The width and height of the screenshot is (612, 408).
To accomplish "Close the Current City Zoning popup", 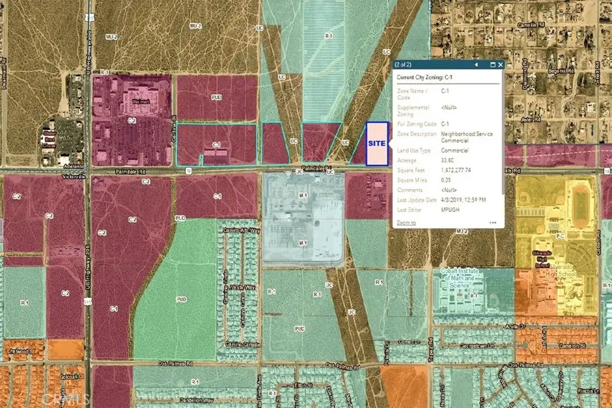I will coord(500,65).
